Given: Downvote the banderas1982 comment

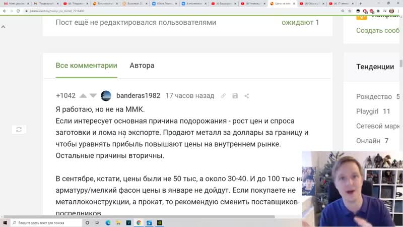Looking at the screenshot, I should [x=93, y=96].
